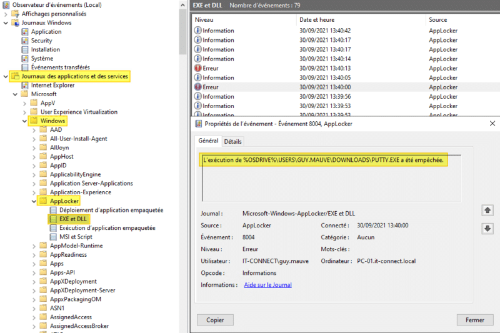Select the Apps-API tree item

(62, 272)
